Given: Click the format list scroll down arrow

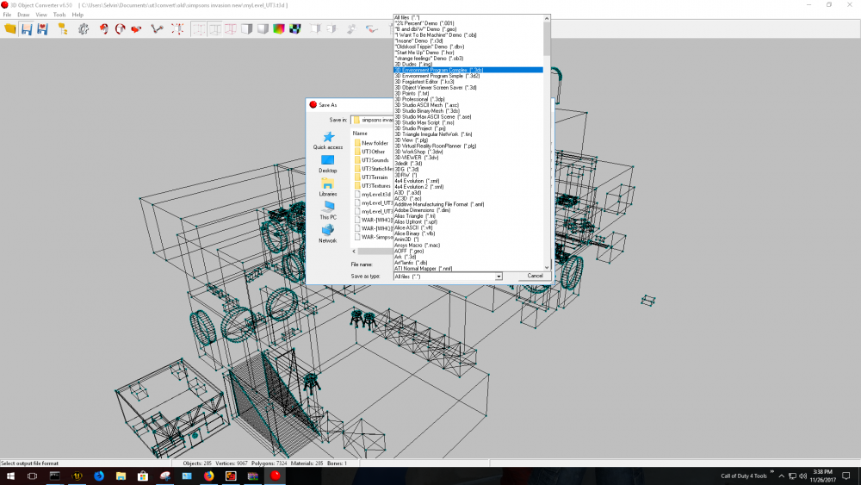Looking at the screenshot, I should [x=547, y=266].
